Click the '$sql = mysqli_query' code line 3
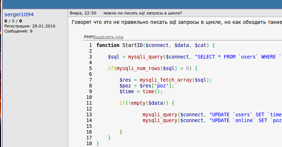This screenshot has height=147, width=282. click(195, 57)
